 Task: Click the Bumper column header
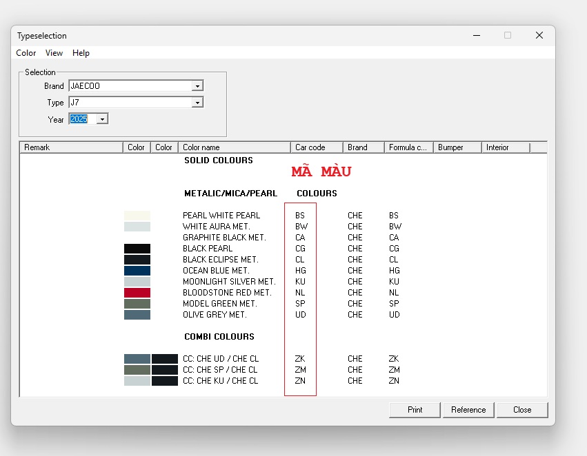click(x=457, y=147)
